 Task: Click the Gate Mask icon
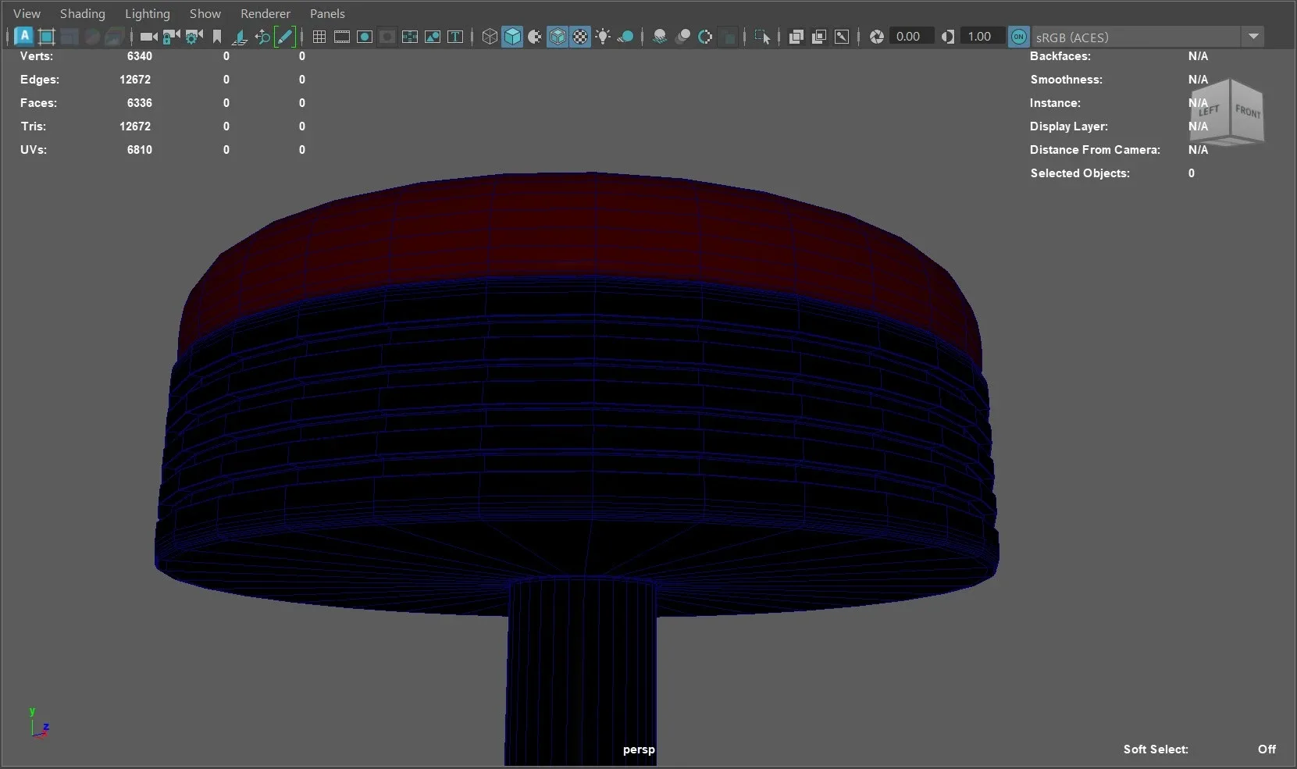(x=387, y=37)
